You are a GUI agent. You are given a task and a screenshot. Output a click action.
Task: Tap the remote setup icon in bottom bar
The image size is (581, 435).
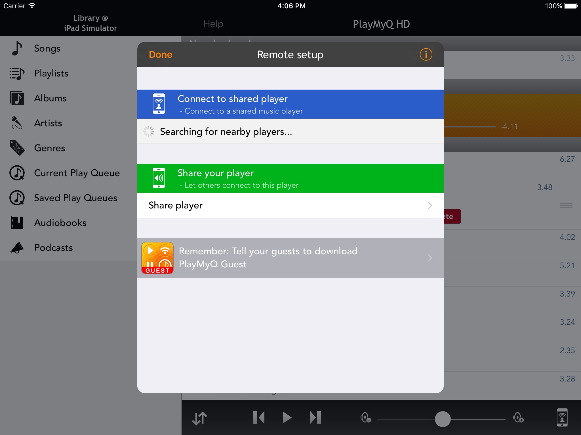[562, 417]
